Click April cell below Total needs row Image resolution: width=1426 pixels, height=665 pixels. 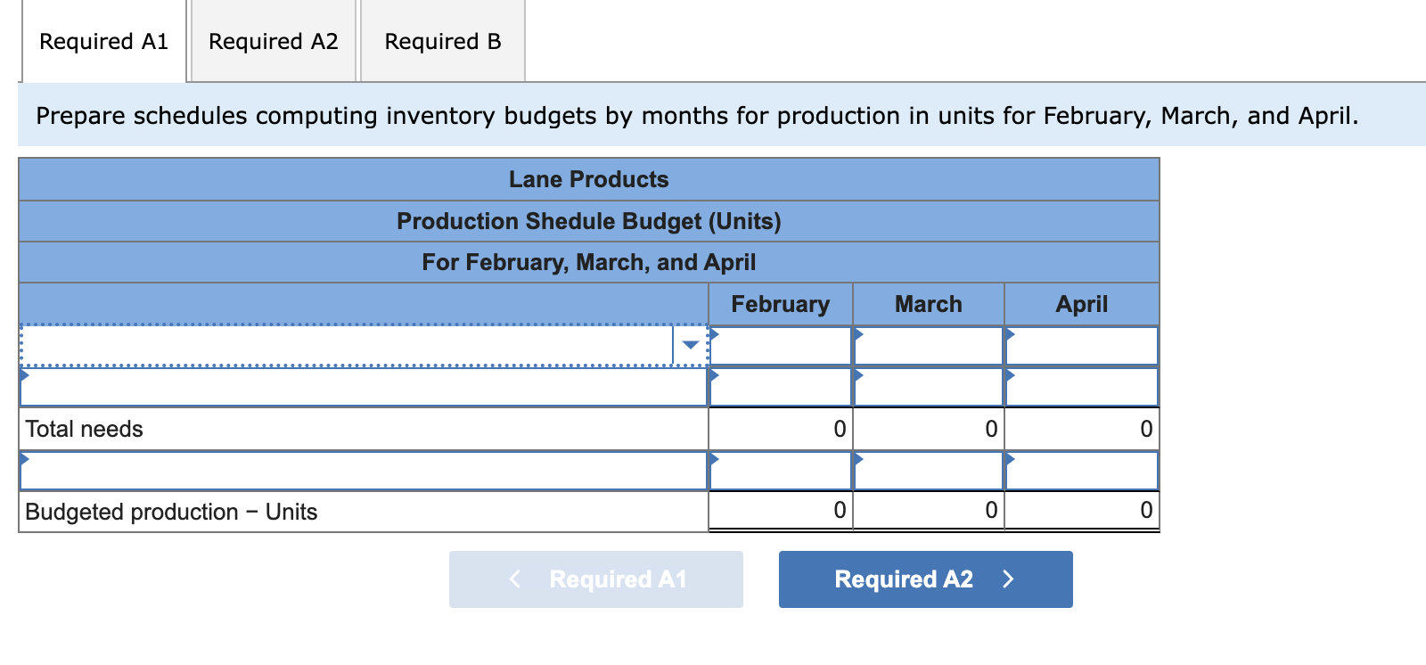point(1082,471)
